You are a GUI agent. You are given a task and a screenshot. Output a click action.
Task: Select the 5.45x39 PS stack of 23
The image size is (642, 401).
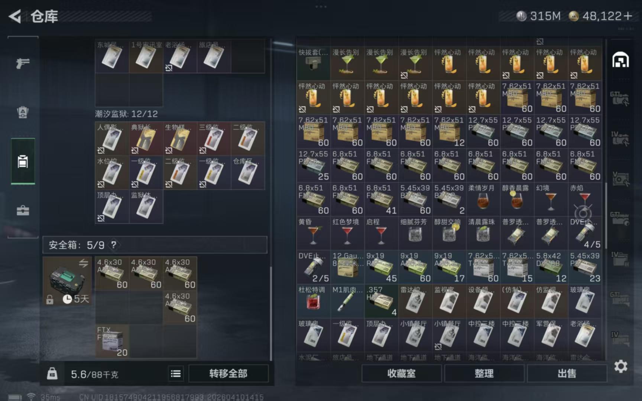point(585,267)
